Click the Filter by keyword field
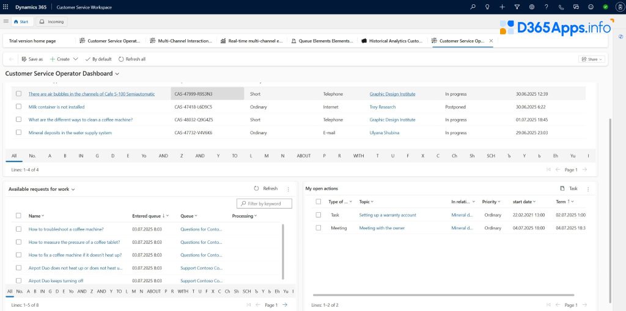626x311 pixels. (x=264, y=204)
